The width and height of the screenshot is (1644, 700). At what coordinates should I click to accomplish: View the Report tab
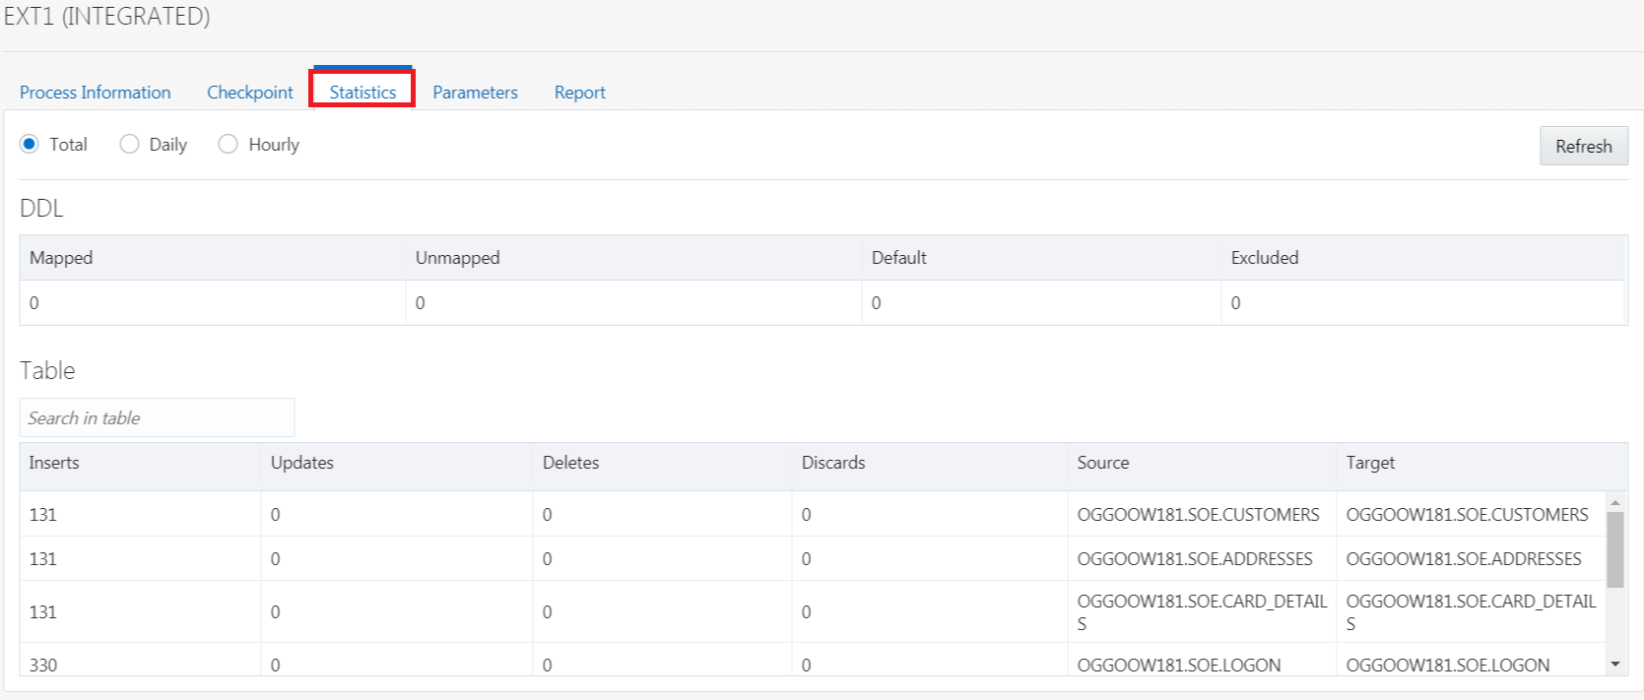click(x=579, y=92)
